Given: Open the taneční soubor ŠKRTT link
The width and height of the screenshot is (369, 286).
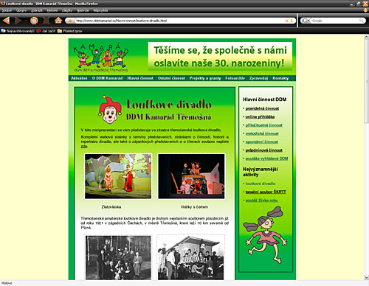Looking at the screenshot, I should pos(266,192).
